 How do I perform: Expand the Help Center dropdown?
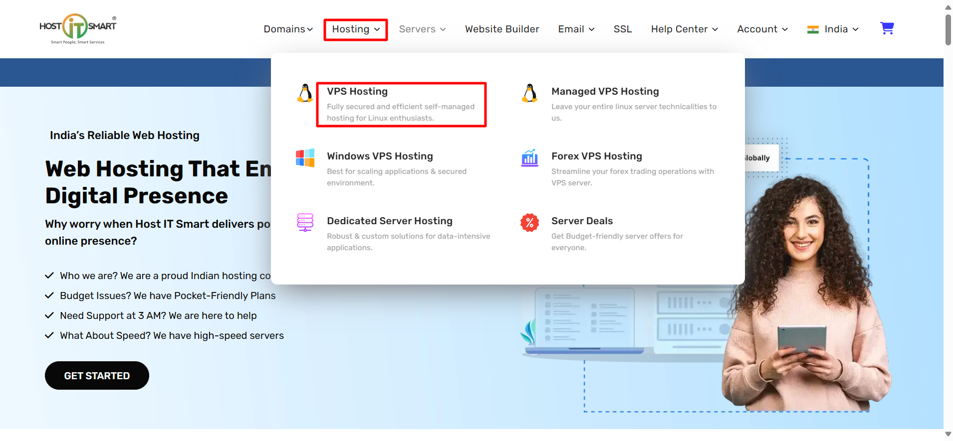click(x=685, y=29)
